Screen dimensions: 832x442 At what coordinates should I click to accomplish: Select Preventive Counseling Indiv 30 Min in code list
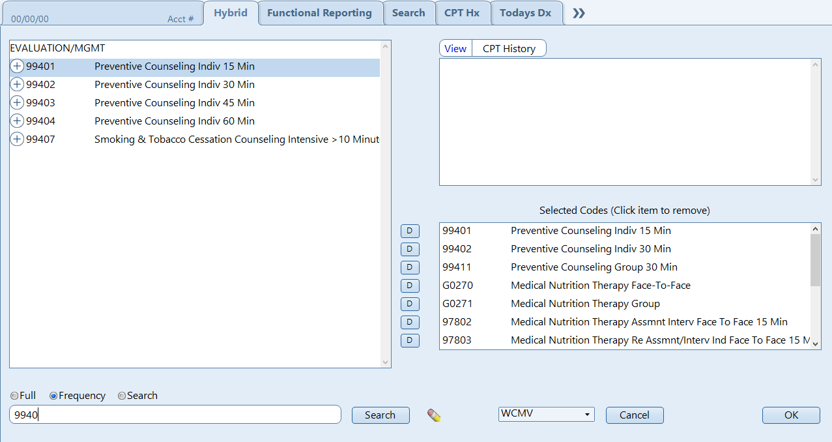[x=195, y=85]
